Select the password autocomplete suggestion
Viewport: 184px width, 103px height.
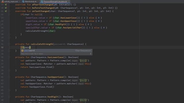(x=56, y=51)
